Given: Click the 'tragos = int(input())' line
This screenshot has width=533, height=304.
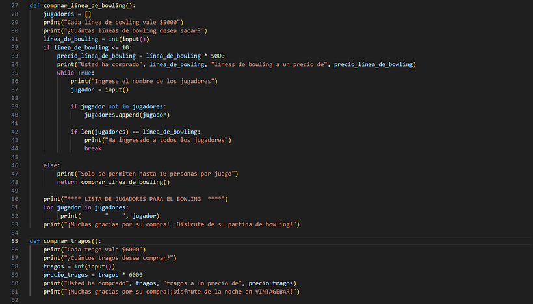Looking at the screenshot, I should click(79, 266).
